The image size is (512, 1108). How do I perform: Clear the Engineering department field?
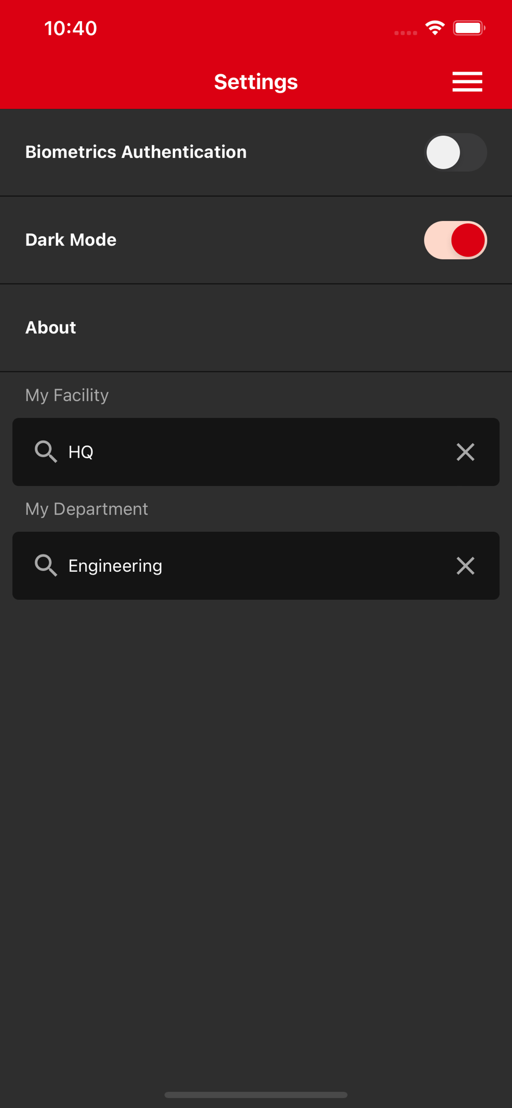click(465, 565)
